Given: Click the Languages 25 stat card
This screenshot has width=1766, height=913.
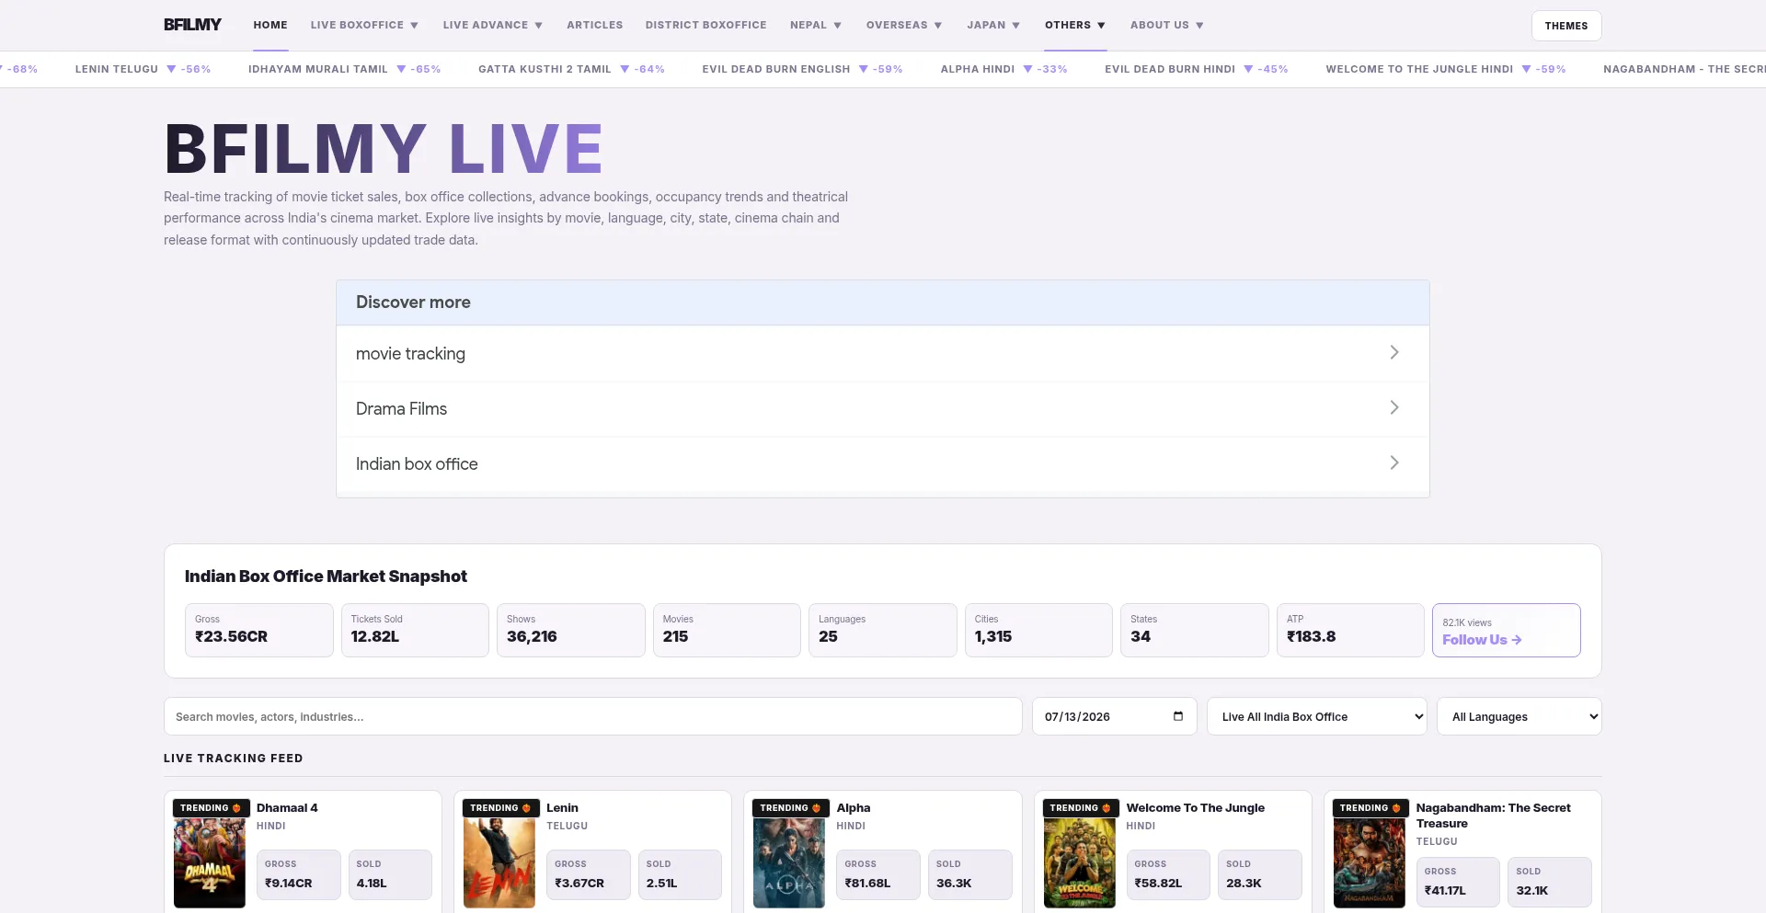Looking at the screenshot, I should coord(883,630).
